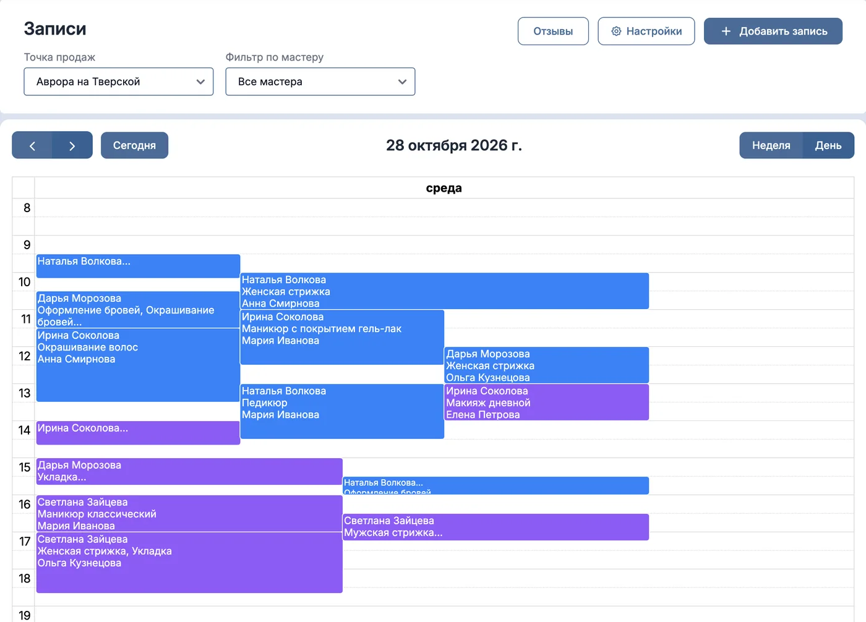Open the Отзывы page
The image size is (866, 622).
pyautogui.click(x=553, y=32)
